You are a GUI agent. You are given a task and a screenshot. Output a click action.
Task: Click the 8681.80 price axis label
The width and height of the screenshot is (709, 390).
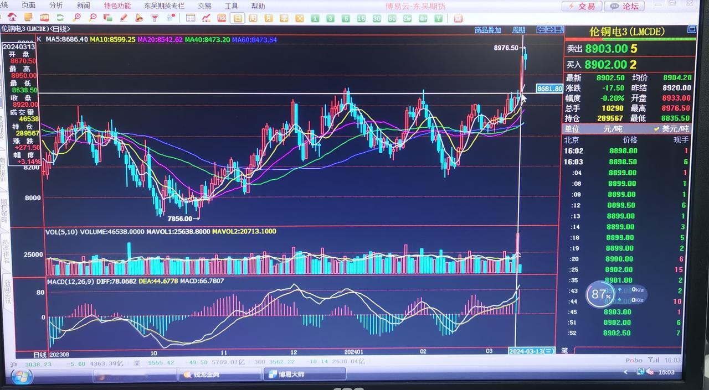(x=549, y=89)
